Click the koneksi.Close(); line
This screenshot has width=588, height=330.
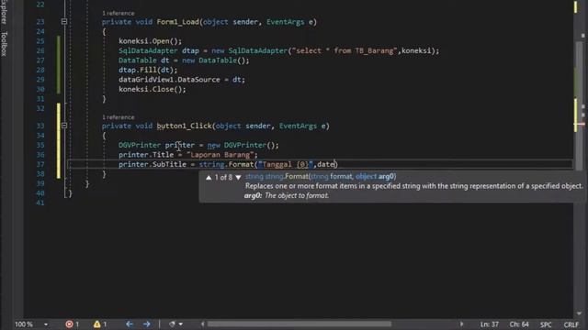coord(153,90)
